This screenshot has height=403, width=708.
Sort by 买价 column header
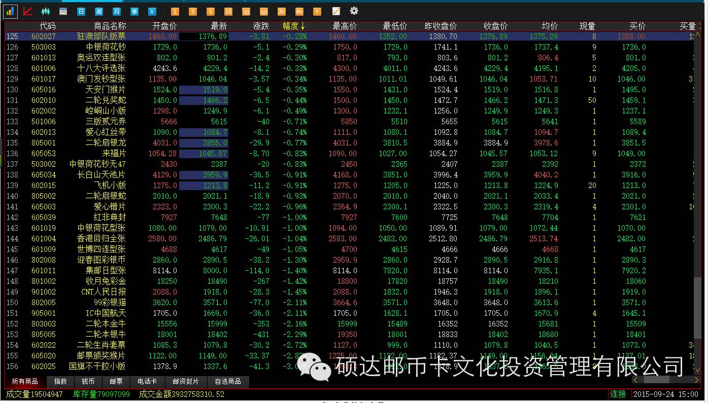point(637,26)
